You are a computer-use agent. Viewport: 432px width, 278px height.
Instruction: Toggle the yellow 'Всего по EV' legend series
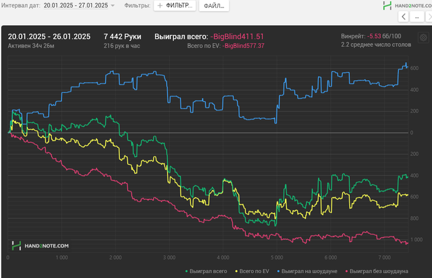click(x=253, y=271)
